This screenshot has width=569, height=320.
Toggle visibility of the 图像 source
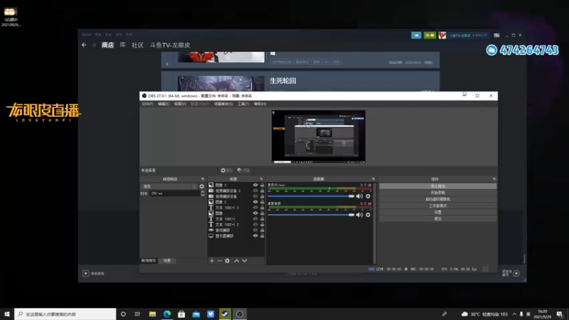(255, 213)
